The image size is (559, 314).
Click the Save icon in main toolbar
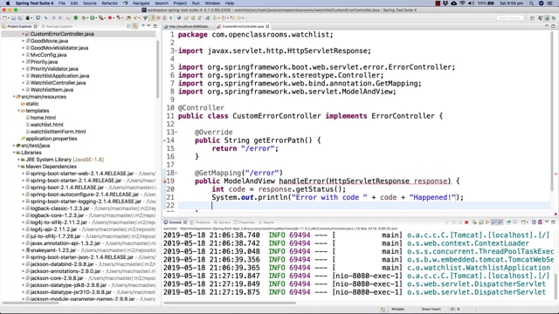pos(14,17)
